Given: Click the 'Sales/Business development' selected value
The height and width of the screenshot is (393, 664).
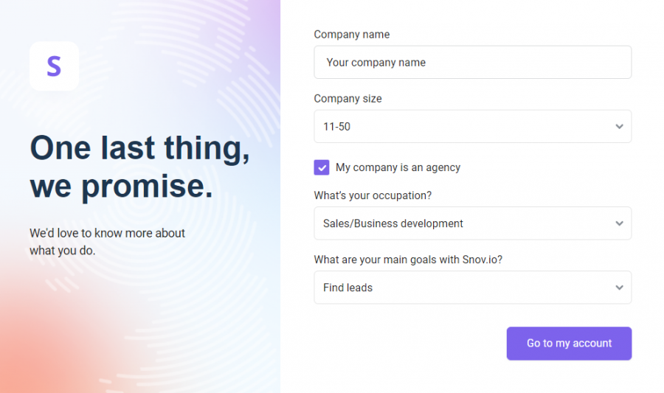Looking at the screenshot, I should pos(393,223).
